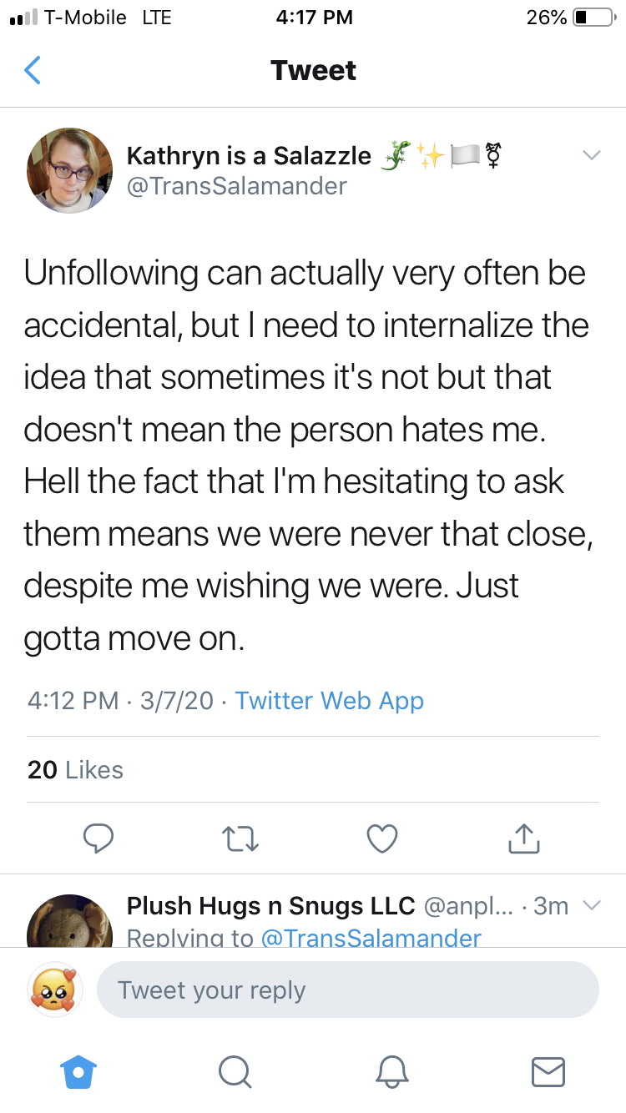This screenshot has height=1113, width=626.
Task: Open the Twitter Web App source link
Action: tap(330, 700)
